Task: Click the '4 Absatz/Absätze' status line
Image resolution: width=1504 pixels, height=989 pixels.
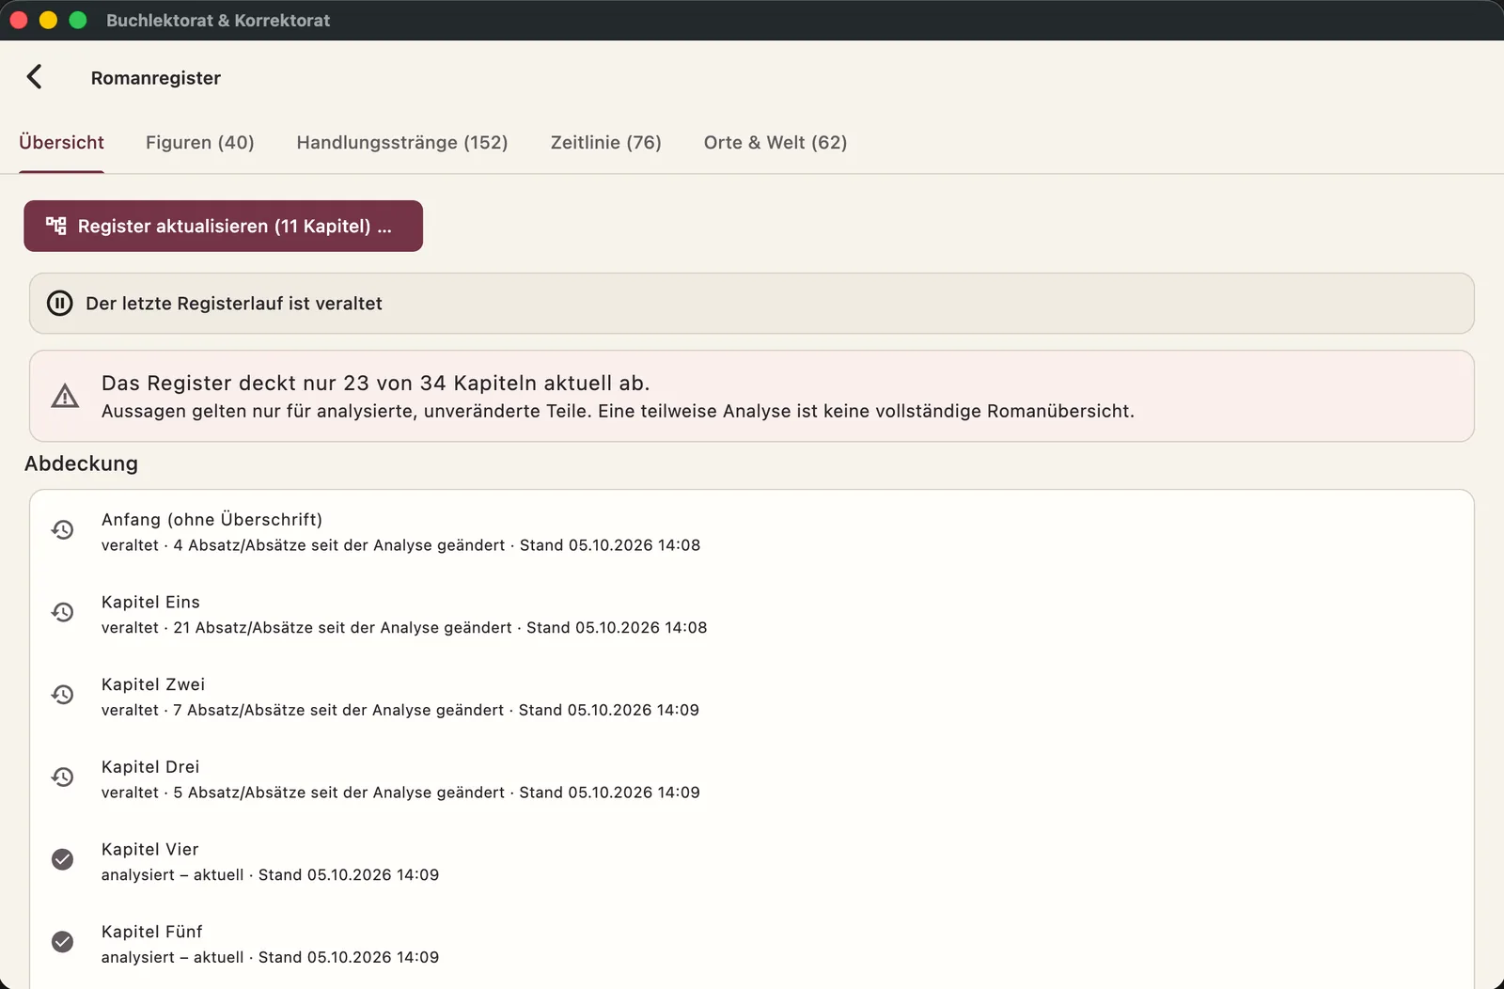Action: [x=400, y=545]
